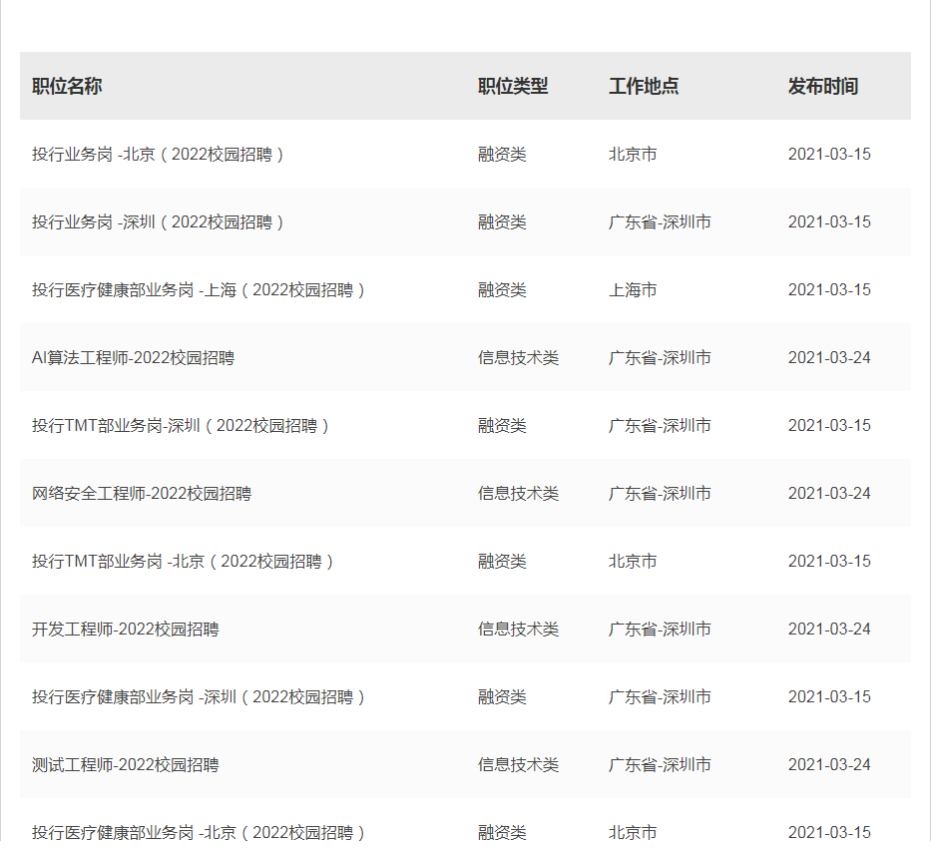Open 投行医疗健康部业务岗 -上海 posting

(x=199, y=290)
